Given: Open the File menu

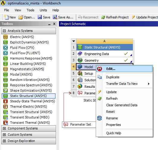Looking at the screenshot, I should pos(7,10).
